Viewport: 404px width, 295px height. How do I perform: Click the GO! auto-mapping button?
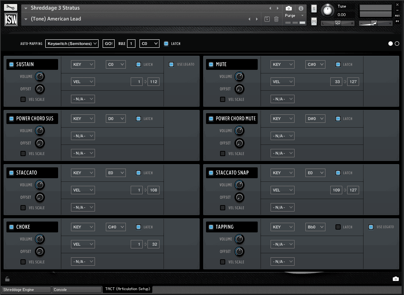click(x=108, y=43)
